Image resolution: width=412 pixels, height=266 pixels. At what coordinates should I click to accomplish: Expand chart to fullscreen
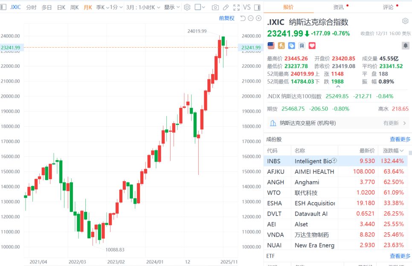pyautogui.click(x=236, y=7)
